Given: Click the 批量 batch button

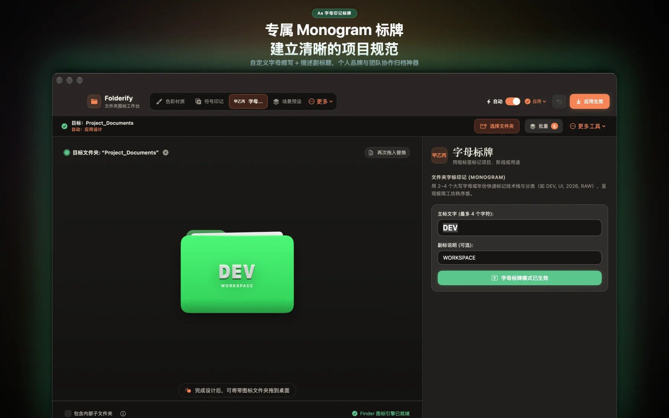Looking at the screenshot, I should [x=544, y=126].
